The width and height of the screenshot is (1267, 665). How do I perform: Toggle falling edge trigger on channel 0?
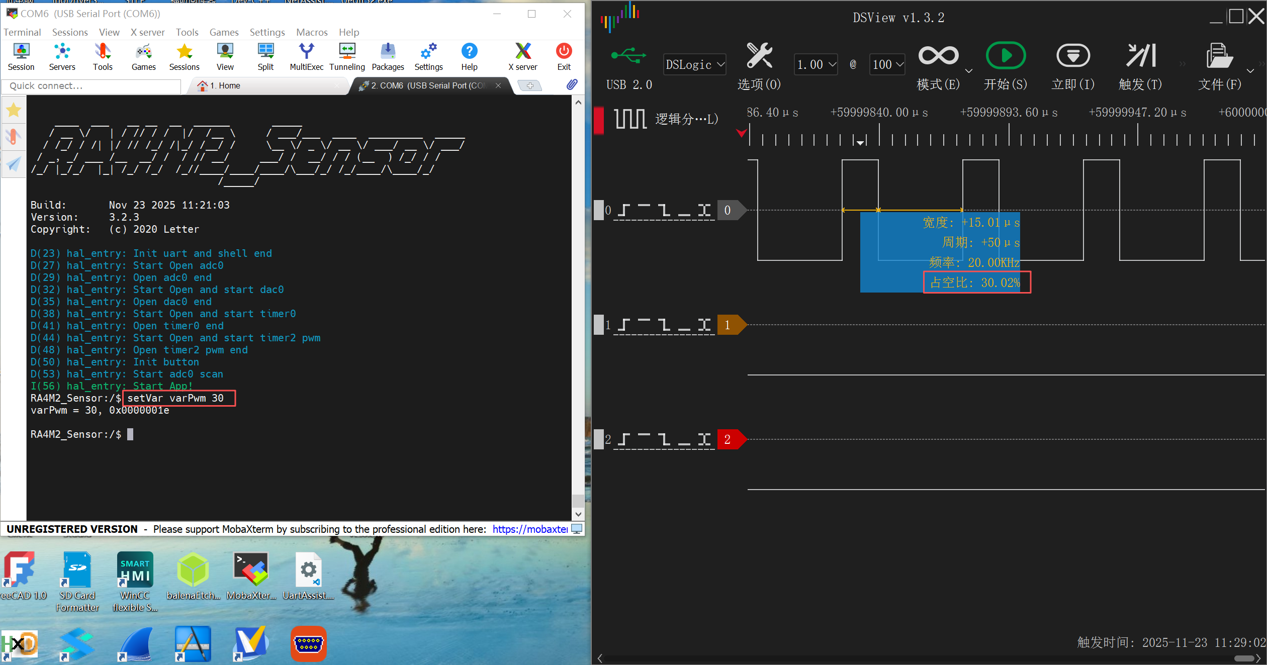pos(664,210)
